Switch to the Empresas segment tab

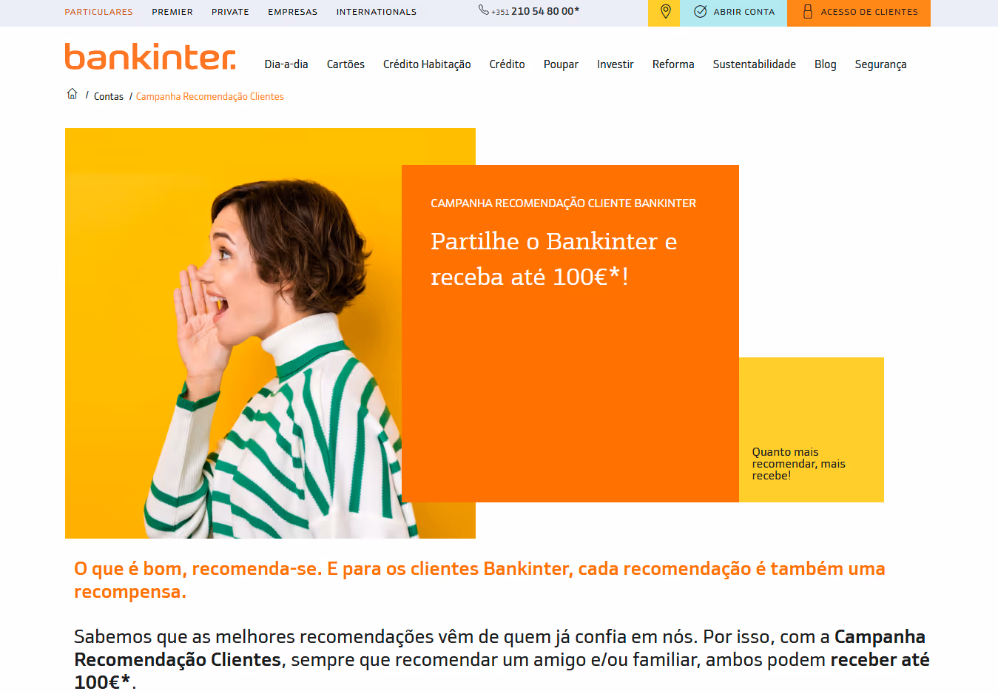(x=293, y=12)
